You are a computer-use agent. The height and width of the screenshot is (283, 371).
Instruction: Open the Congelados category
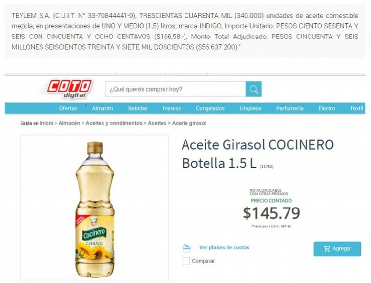point(210,108)
